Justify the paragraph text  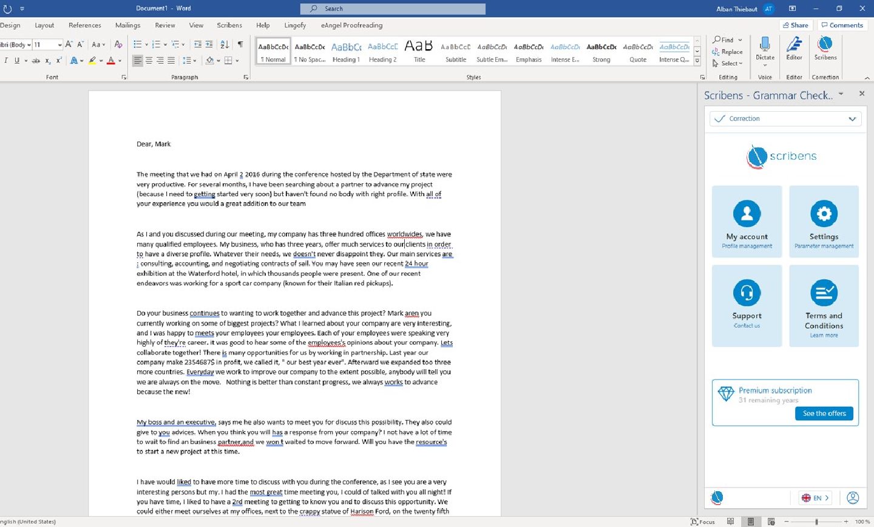click(171, 60)
